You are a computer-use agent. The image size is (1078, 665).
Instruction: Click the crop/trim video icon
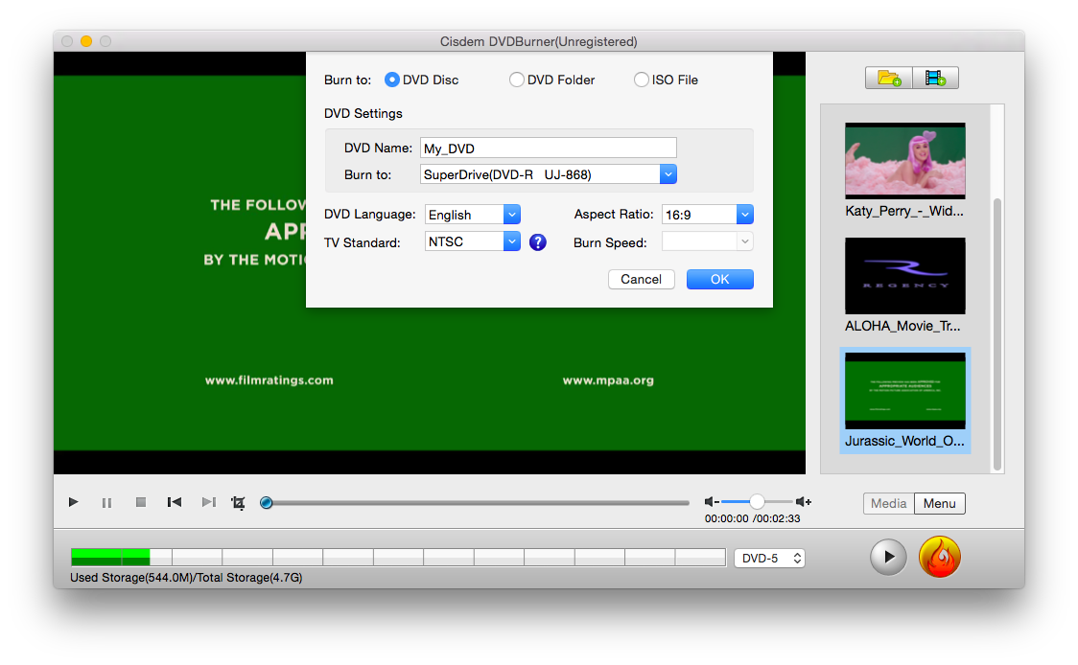point(237,502)
